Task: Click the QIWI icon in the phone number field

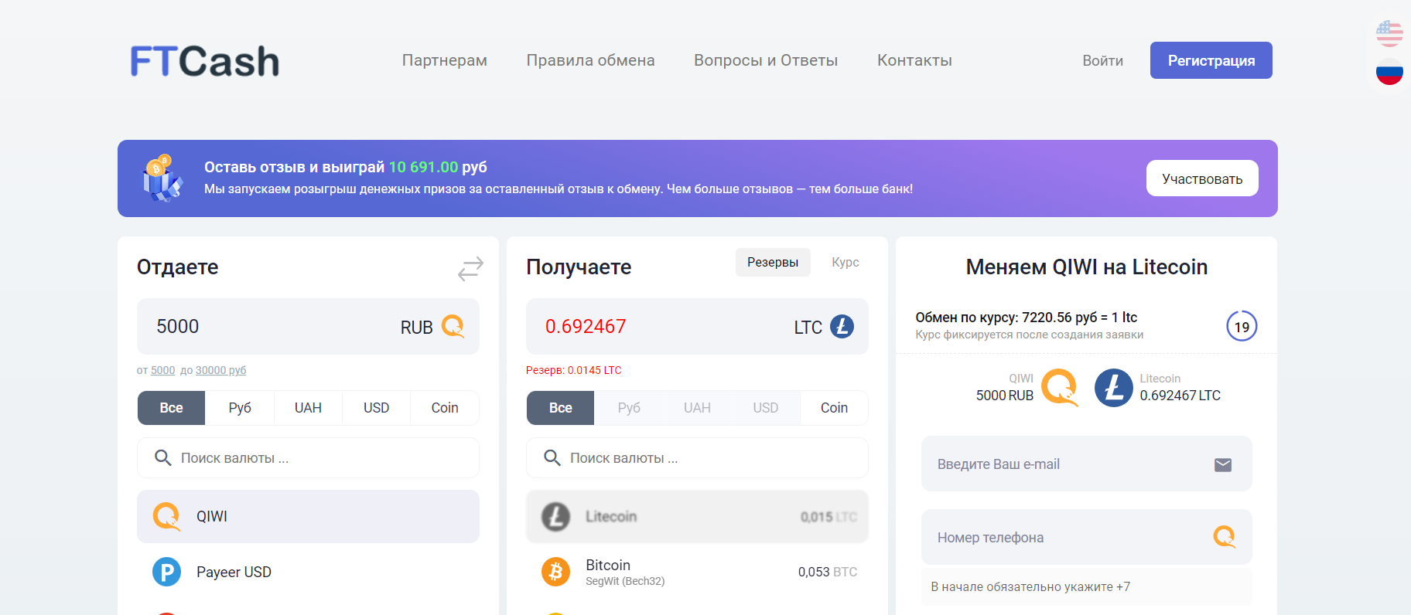Action: 1225,536
